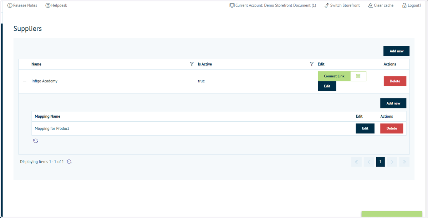Sort by the Name column header
The height and width of the screenshot is (218, 428).
point(36,64)
